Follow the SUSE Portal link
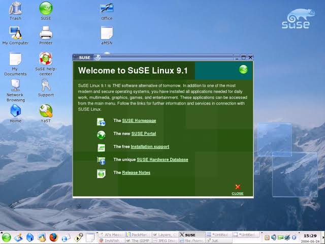This screenshot has height=244, width=325. tap(144, 134)
